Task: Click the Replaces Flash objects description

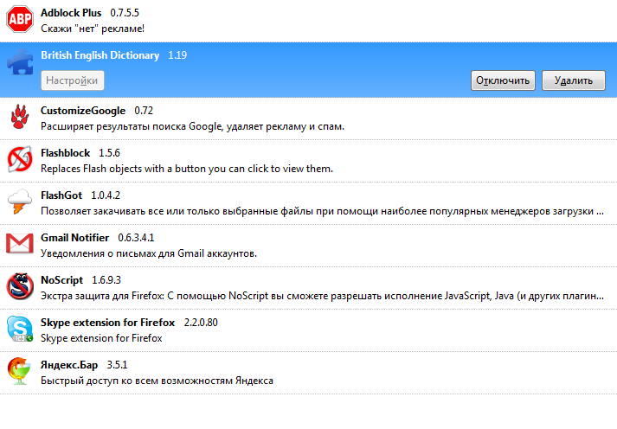Action: point(187,169)
